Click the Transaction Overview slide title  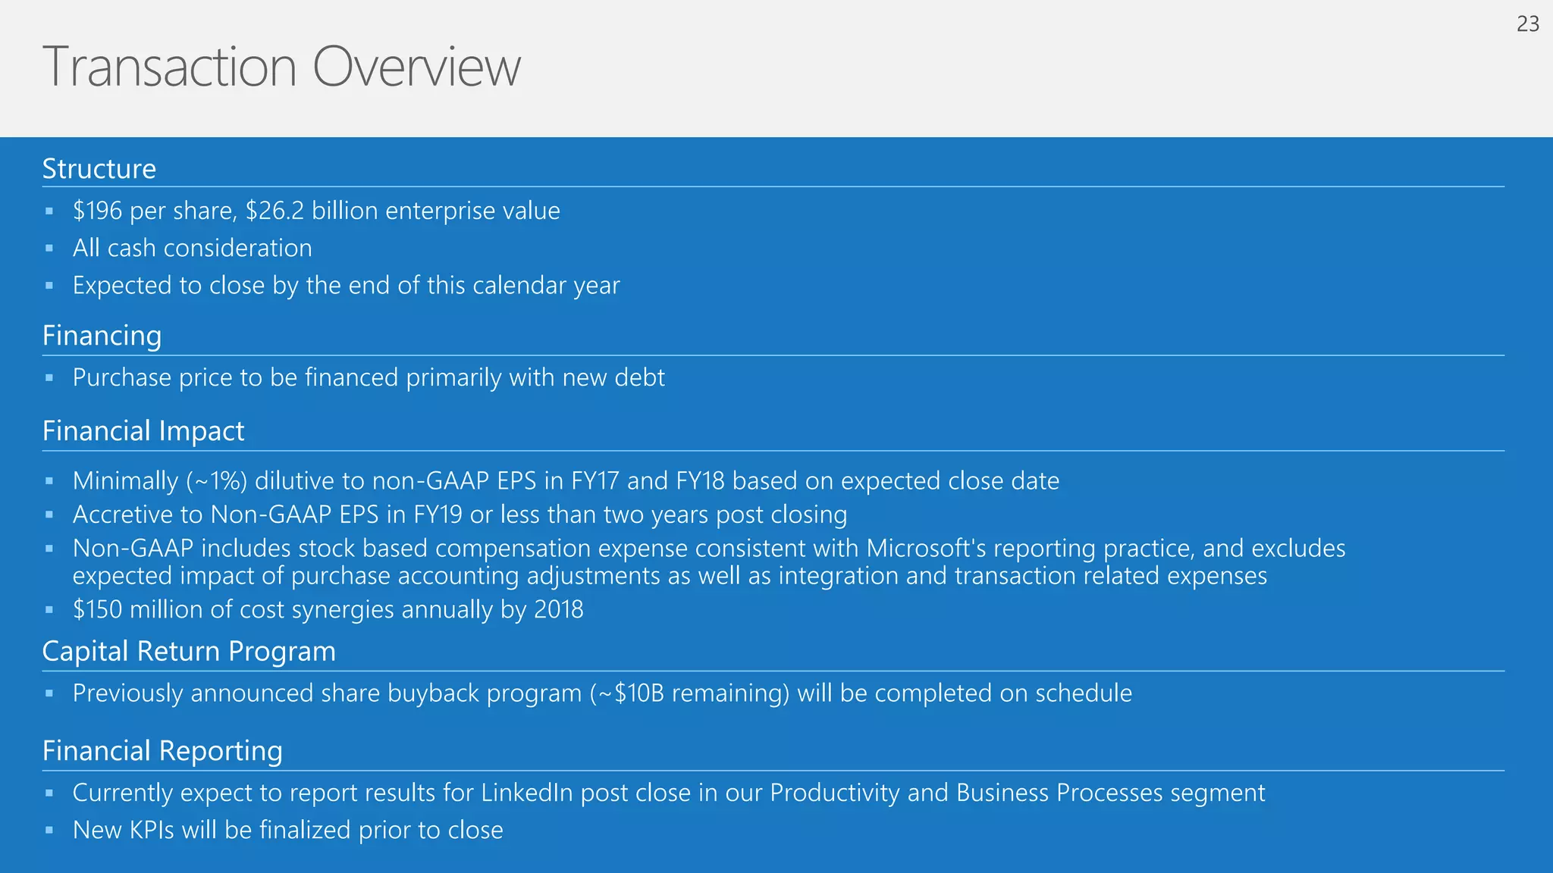pyautogui.click(x=281, y=67)
